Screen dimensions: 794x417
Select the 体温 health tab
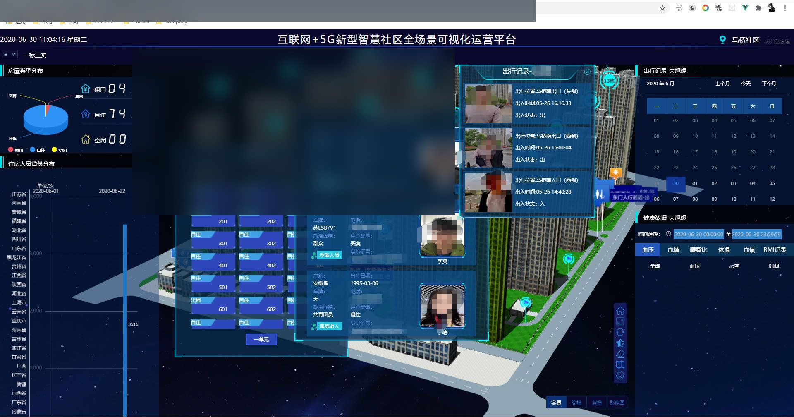724,250
